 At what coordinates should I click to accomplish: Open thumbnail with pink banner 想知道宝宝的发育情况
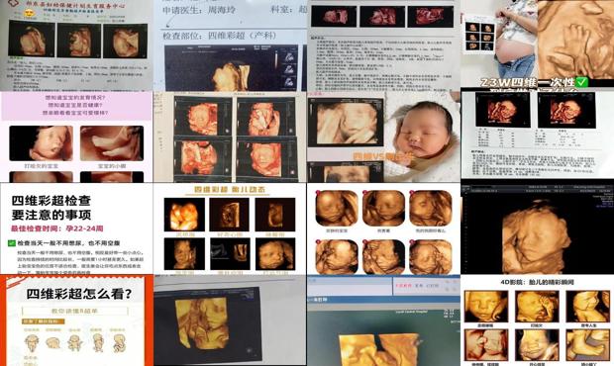[76, 137]
